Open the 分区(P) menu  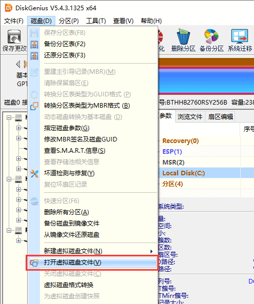pyautogui.click(x=69, y=21)
